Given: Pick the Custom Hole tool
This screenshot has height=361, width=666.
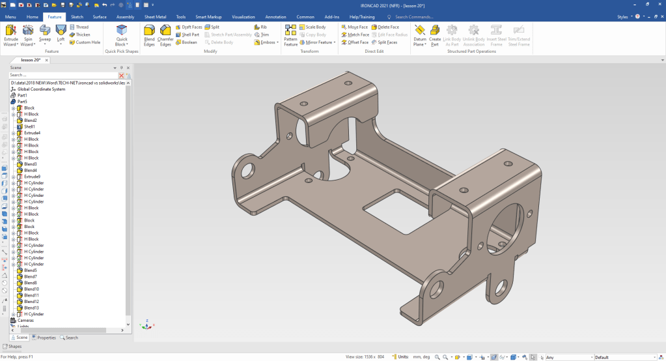Looking at the screenshot, I should point(85,42).
